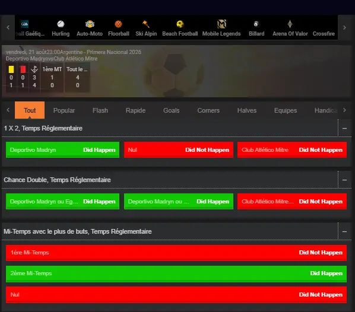355x312 pixels.
Task: Select the Auto-Moto checkered flag icon
Action: (90, 24)
